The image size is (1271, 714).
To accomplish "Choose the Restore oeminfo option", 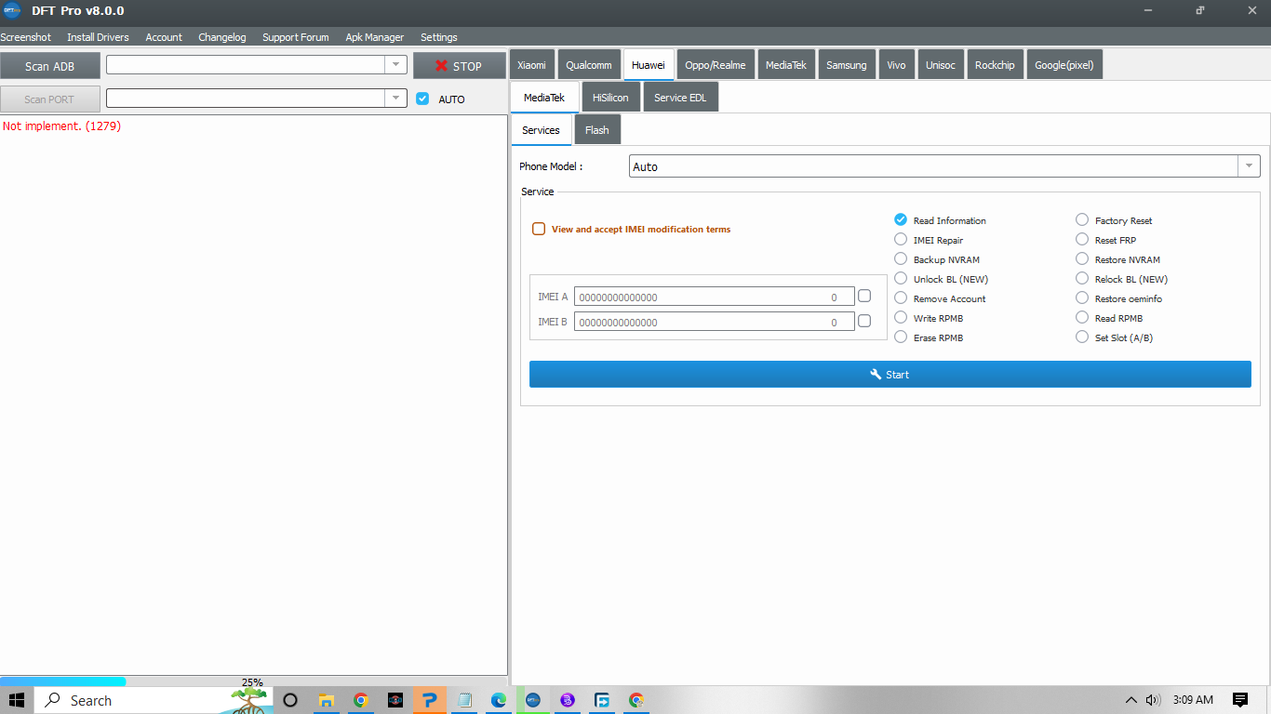I will coord(1082,297).
